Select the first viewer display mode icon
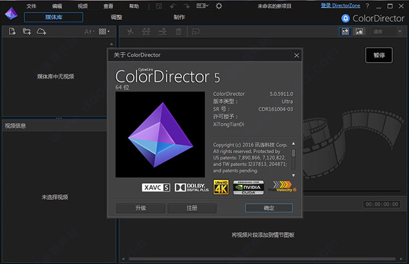This screenshot has width=409, height=264. pyautogui.click(x=345, y=32)
